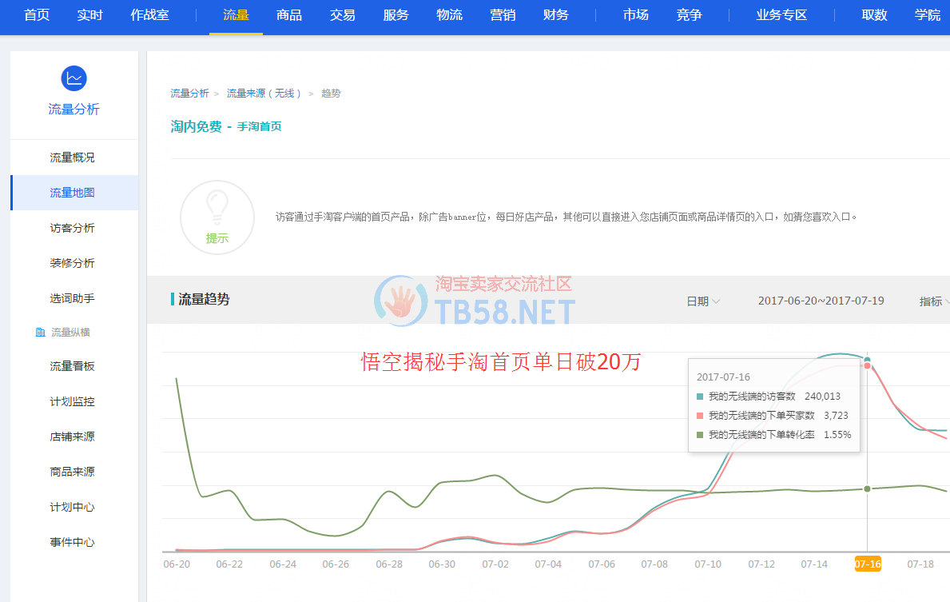
Task: Open 选词助手 in the sidebar
Action: 72,298
